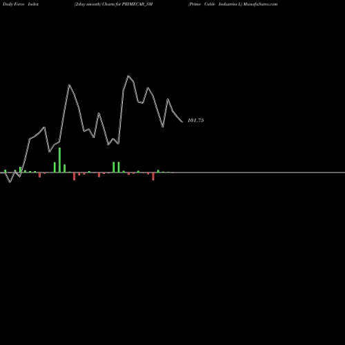This screenshot has width=345, height=345.
Task: Click the tallest green force index bar
Action: (x=59, y=160)
